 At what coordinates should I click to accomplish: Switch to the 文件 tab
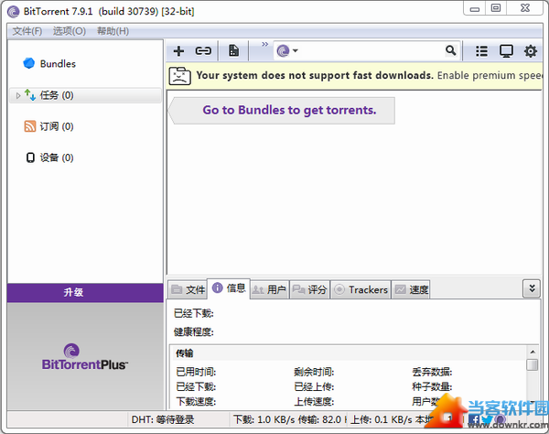pyautogui.click(x=188, y=289)
